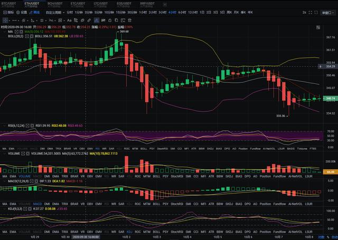Remove the KDJ indicator with X
Image resolution: width=338 pixels, height=240 pixels.
(x=30, y=209)
